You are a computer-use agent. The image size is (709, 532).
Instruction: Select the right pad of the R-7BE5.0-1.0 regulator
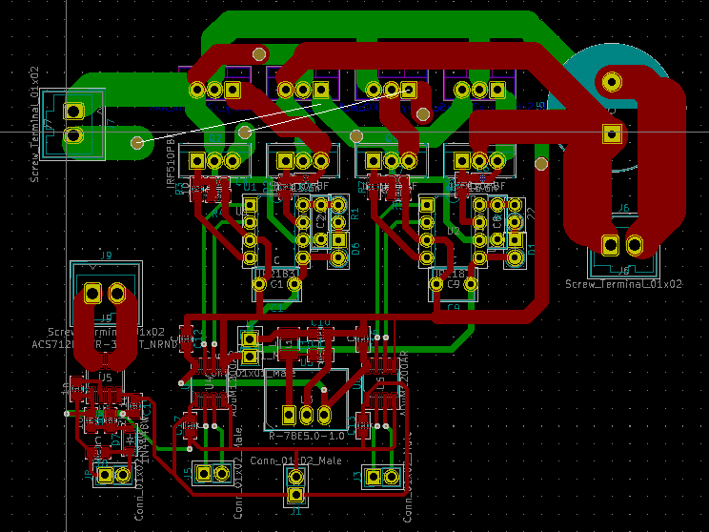pos(324,415)
